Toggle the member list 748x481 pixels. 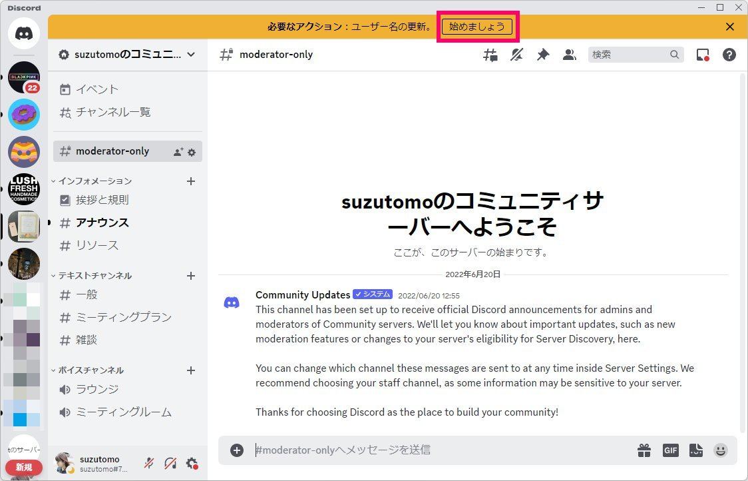[x=569, y=55]
